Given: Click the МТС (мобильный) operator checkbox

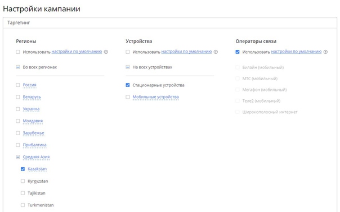Looking at the screenshot, I should tap(238, 79).
